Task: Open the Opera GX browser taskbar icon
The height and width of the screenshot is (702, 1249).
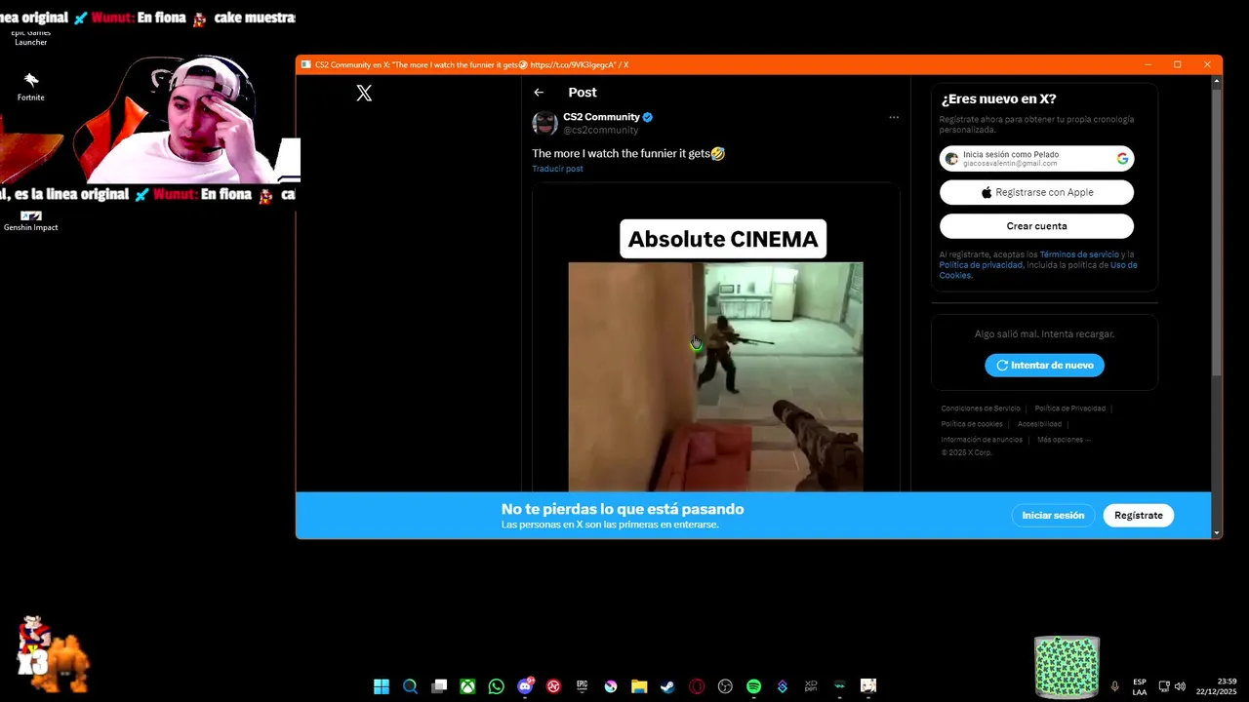Action: 697,686
